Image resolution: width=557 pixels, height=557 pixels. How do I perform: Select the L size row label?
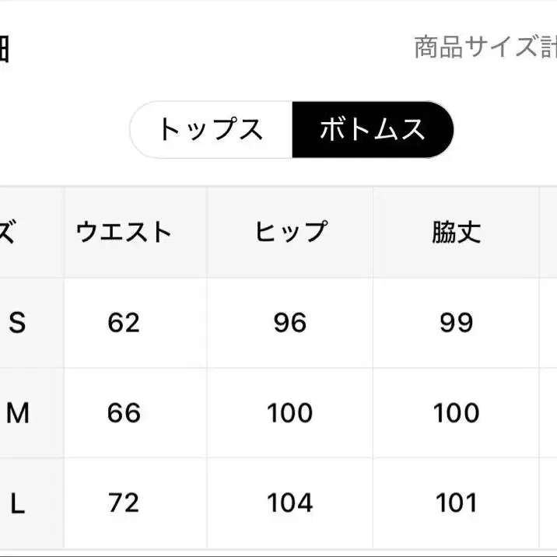[17, 503]
